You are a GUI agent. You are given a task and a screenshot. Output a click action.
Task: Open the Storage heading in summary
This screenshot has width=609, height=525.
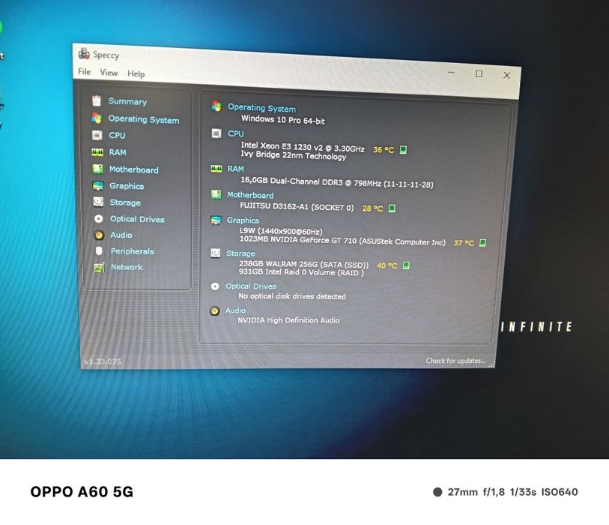(x=240, y=253)
